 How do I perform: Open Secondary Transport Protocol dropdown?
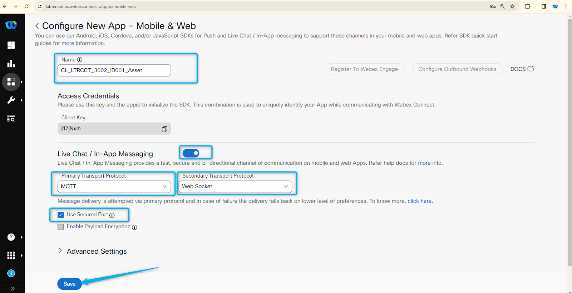pyautogui.click(x=235, y=187)
